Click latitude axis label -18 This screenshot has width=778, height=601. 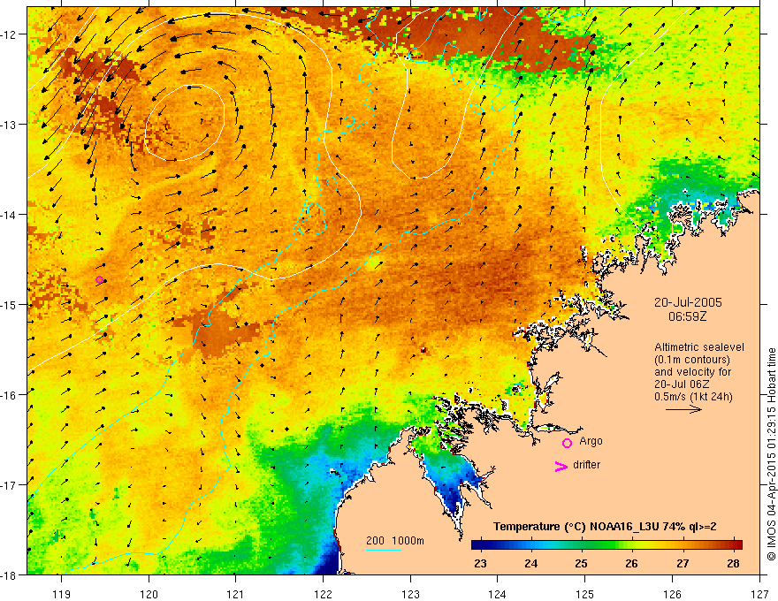10,574
